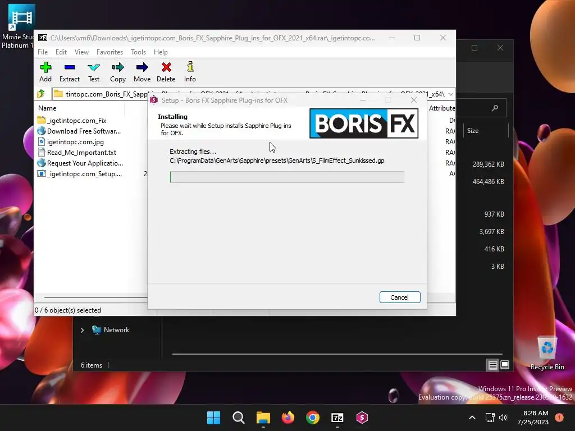The height and width of the screenshot is (431, 575).
Task: Choose the Move toolbar icon
Action: click(x=142, y=72)
